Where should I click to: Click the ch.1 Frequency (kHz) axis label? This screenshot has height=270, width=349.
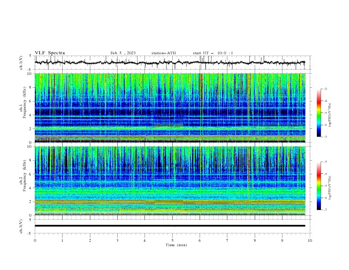tap(23, 103)
